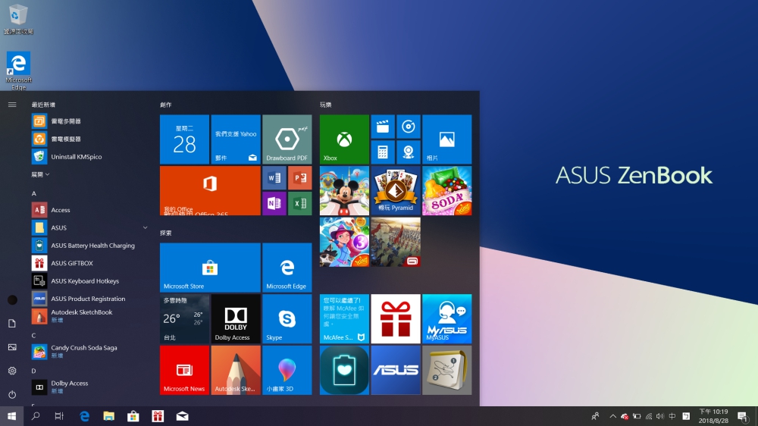Open the MyASUS tile
This screenshot has width=758, height=426.
[446, 318]
